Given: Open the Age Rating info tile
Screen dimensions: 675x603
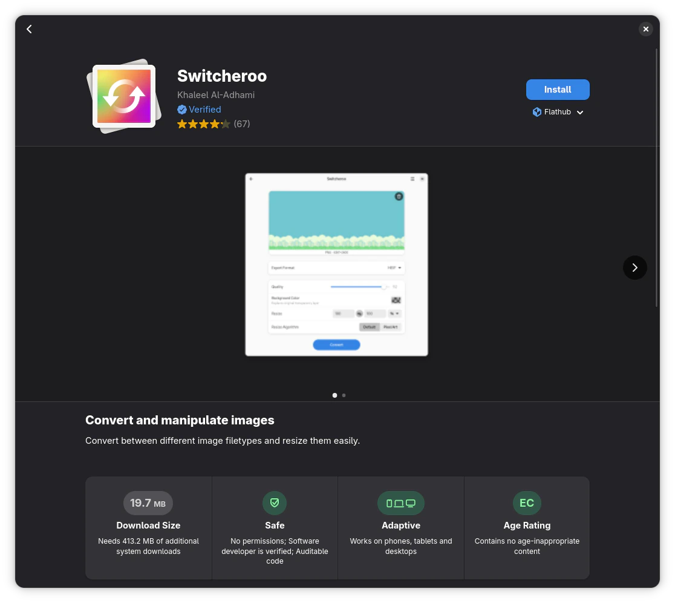Looking at the screenshot, I should (527, 527).
